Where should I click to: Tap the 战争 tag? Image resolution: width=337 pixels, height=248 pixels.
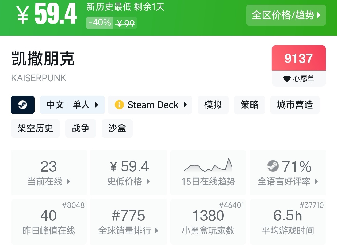pyautogui.click(x=81, y=128)
